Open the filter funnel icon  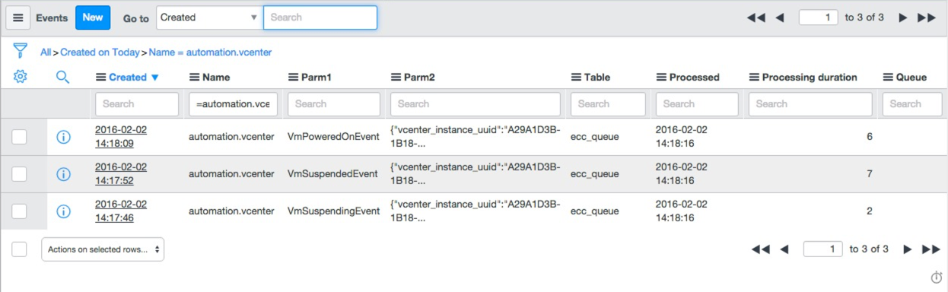pyautogui.click(x=21, y=51)
